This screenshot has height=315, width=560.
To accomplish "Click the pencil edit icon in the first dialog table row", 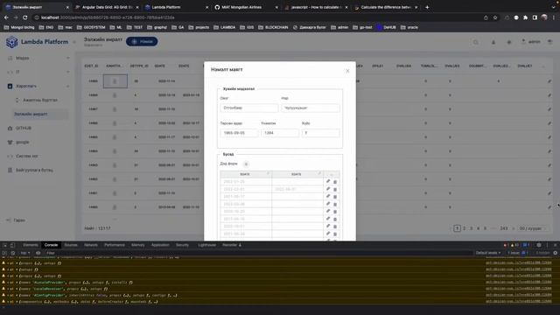I will click(328, 181).
